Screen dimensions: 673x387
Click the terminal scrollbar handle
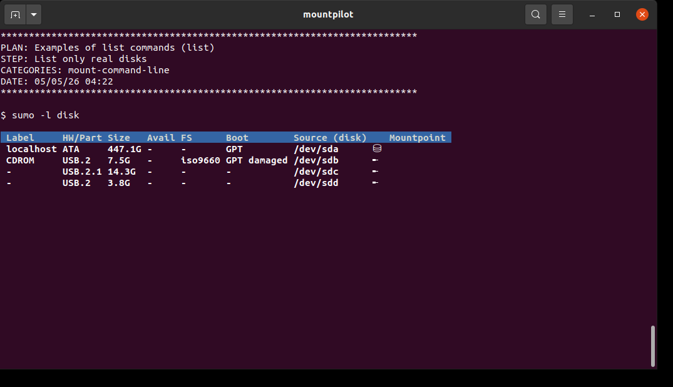coord(653,346)
